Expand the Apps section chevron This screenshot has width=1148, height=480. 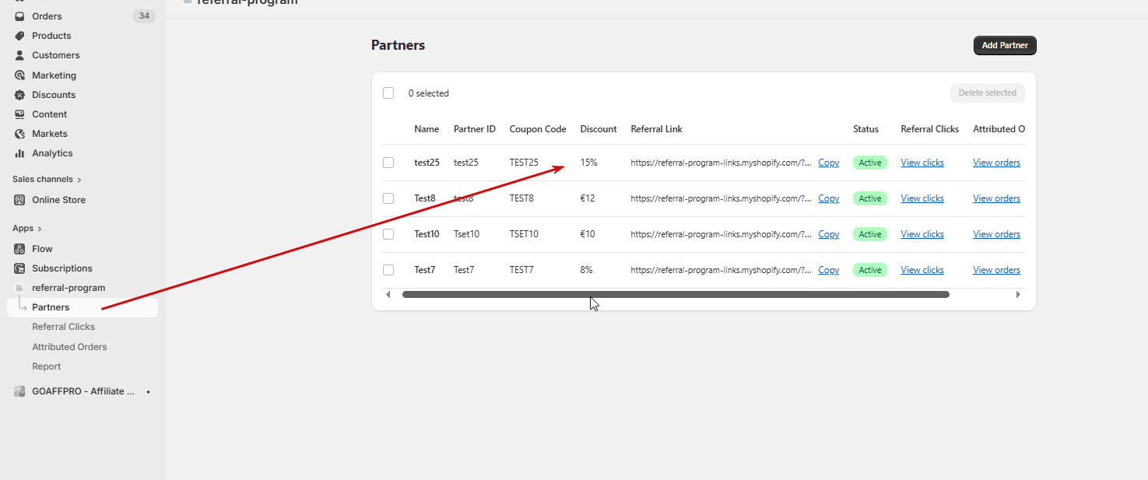40,229
